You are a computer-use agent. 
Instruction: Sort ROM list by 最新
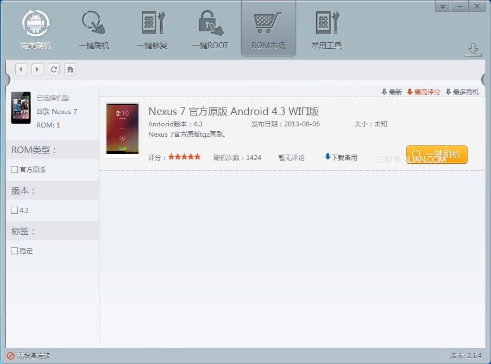[392, 92]
